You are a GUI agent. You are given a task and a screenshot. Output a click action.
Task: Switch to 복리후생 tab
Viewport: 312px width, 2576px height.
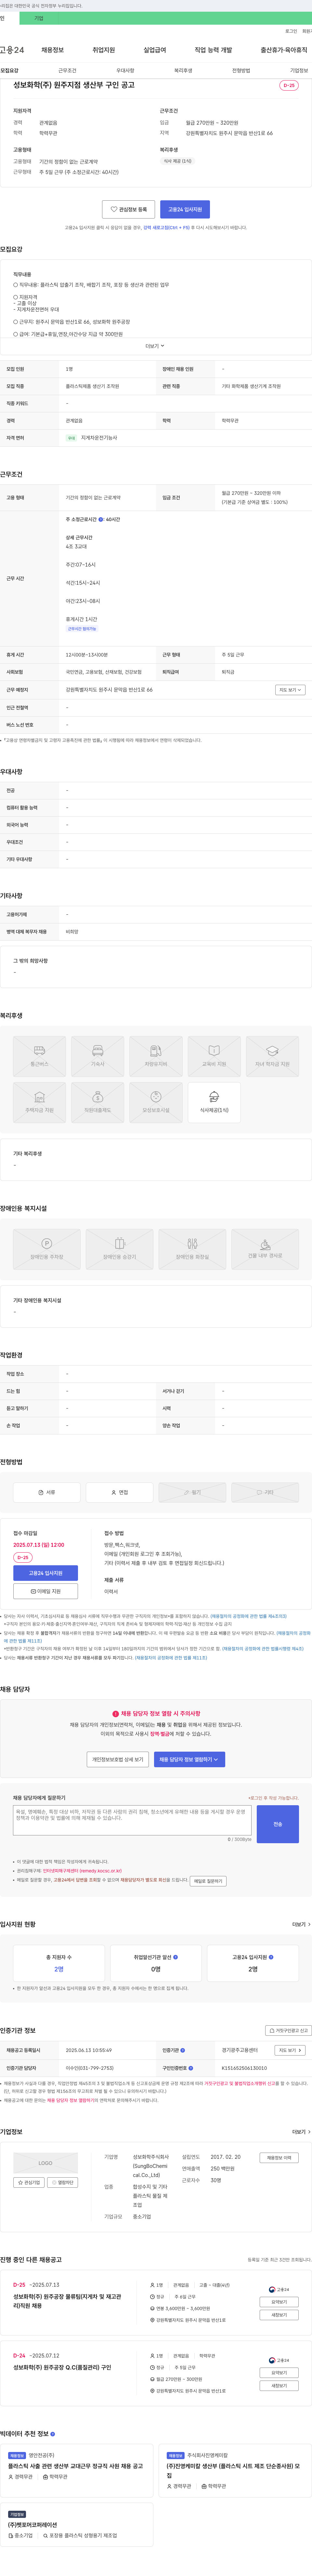tap(183, 71)
